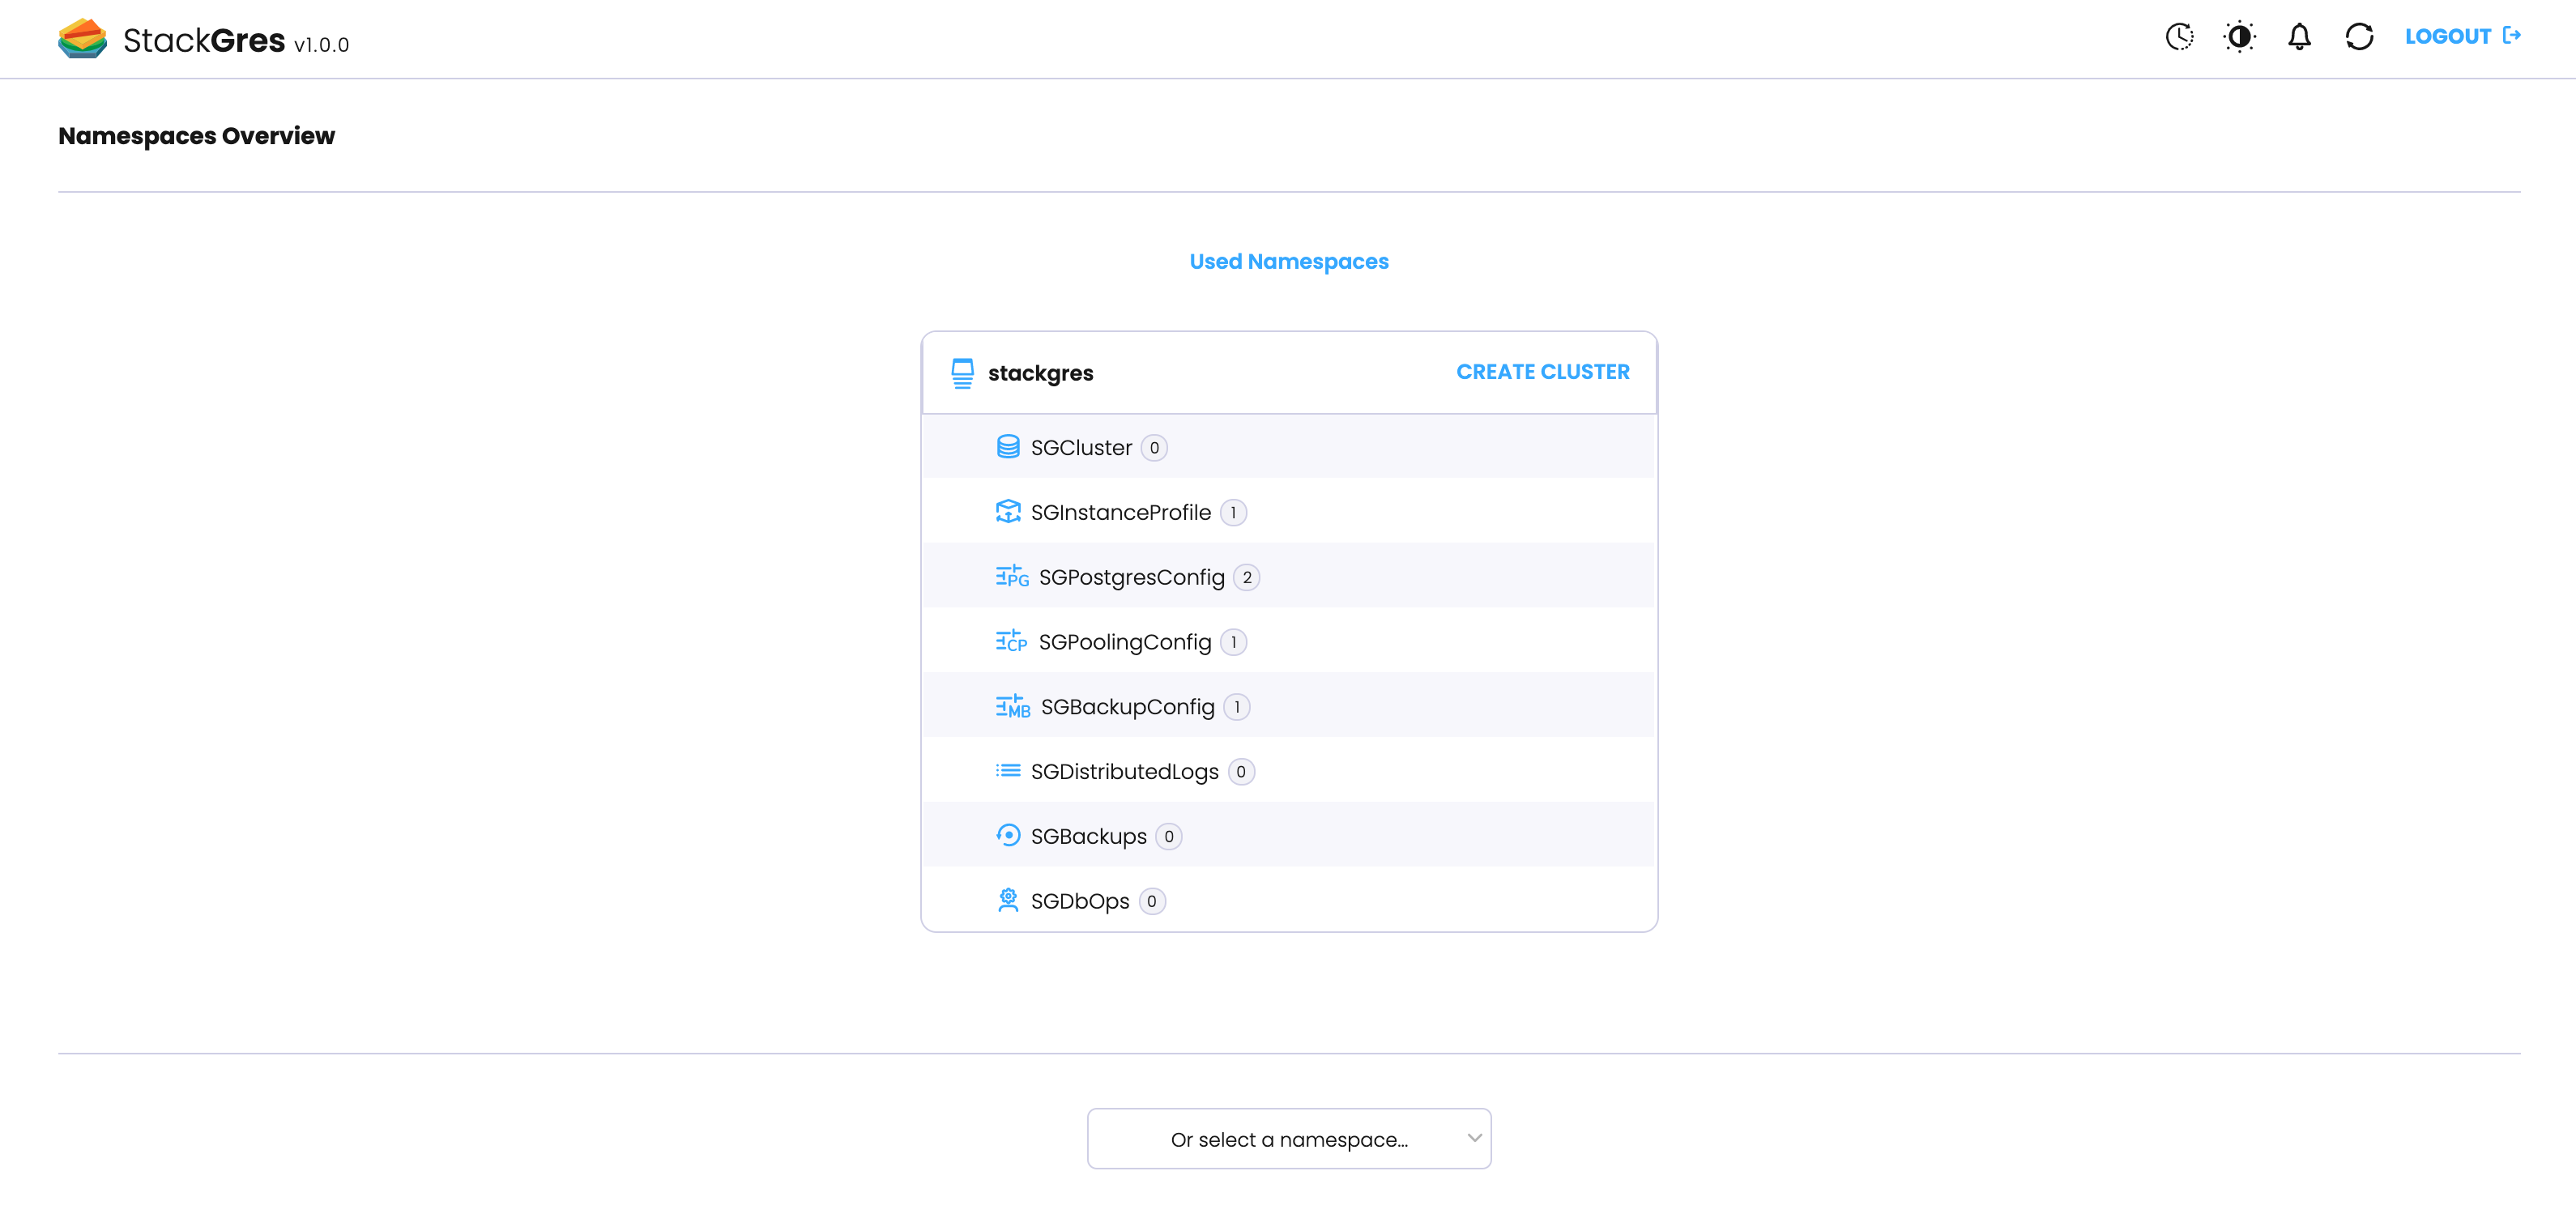Screen dimensions: 2576x1218
Task: Click the SGDbOps operations icon
Action: 1008,900
